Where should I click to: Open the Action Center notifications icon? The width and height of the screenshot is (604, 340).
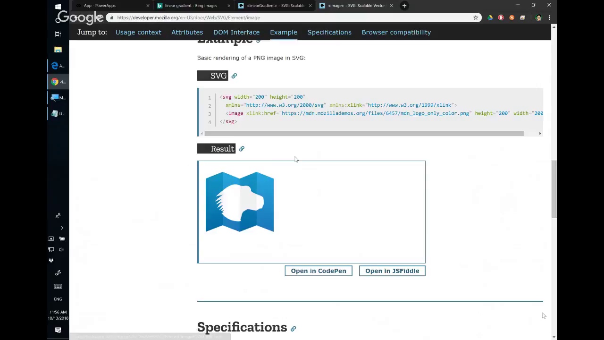coord(58,331)
